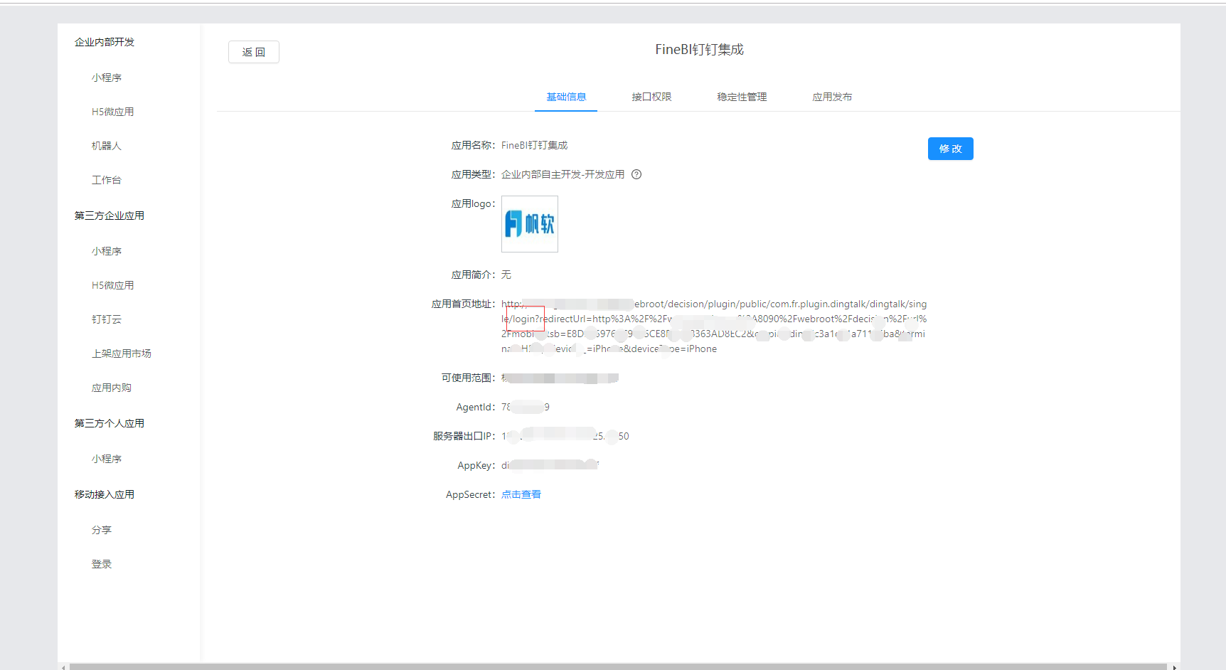Select 第三方企业应用 section heading

pyautogui.click(x=110, y=216)
